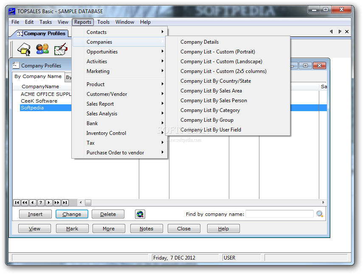The image size is (363, 274).
Task: Click the Notes button
Action: click(x=146, y=229)
